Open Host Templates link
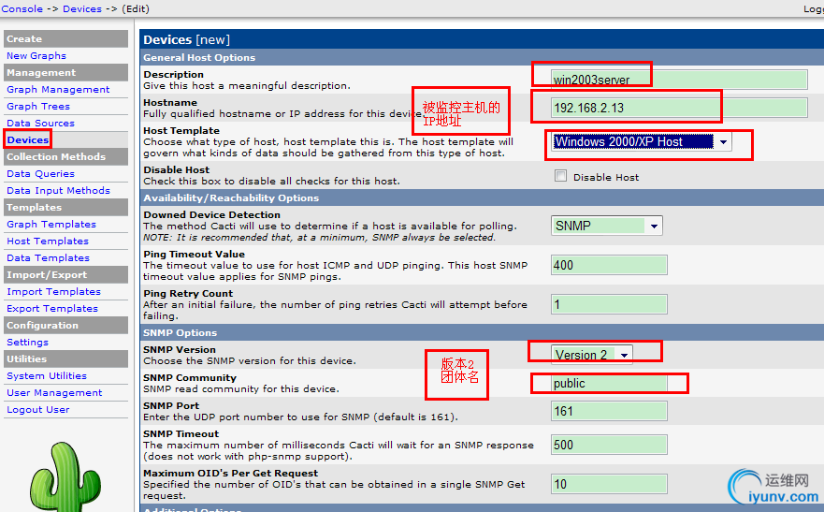 [x=48, y=241]
